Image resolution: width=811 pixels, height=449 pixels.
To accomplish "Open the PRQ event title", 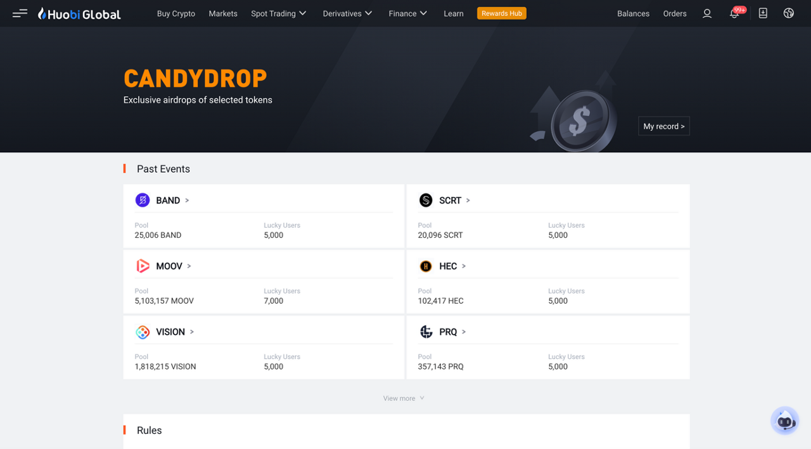I will coord(448,332).
